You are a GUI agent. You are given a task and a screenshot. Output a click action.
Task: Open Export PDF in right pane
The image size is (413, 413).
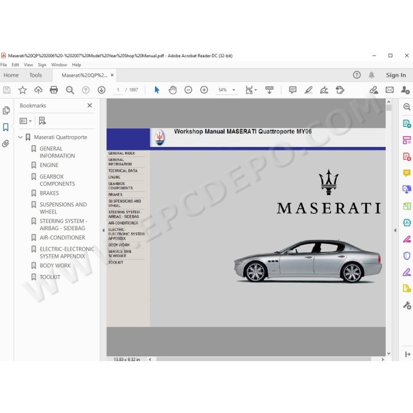407,123
